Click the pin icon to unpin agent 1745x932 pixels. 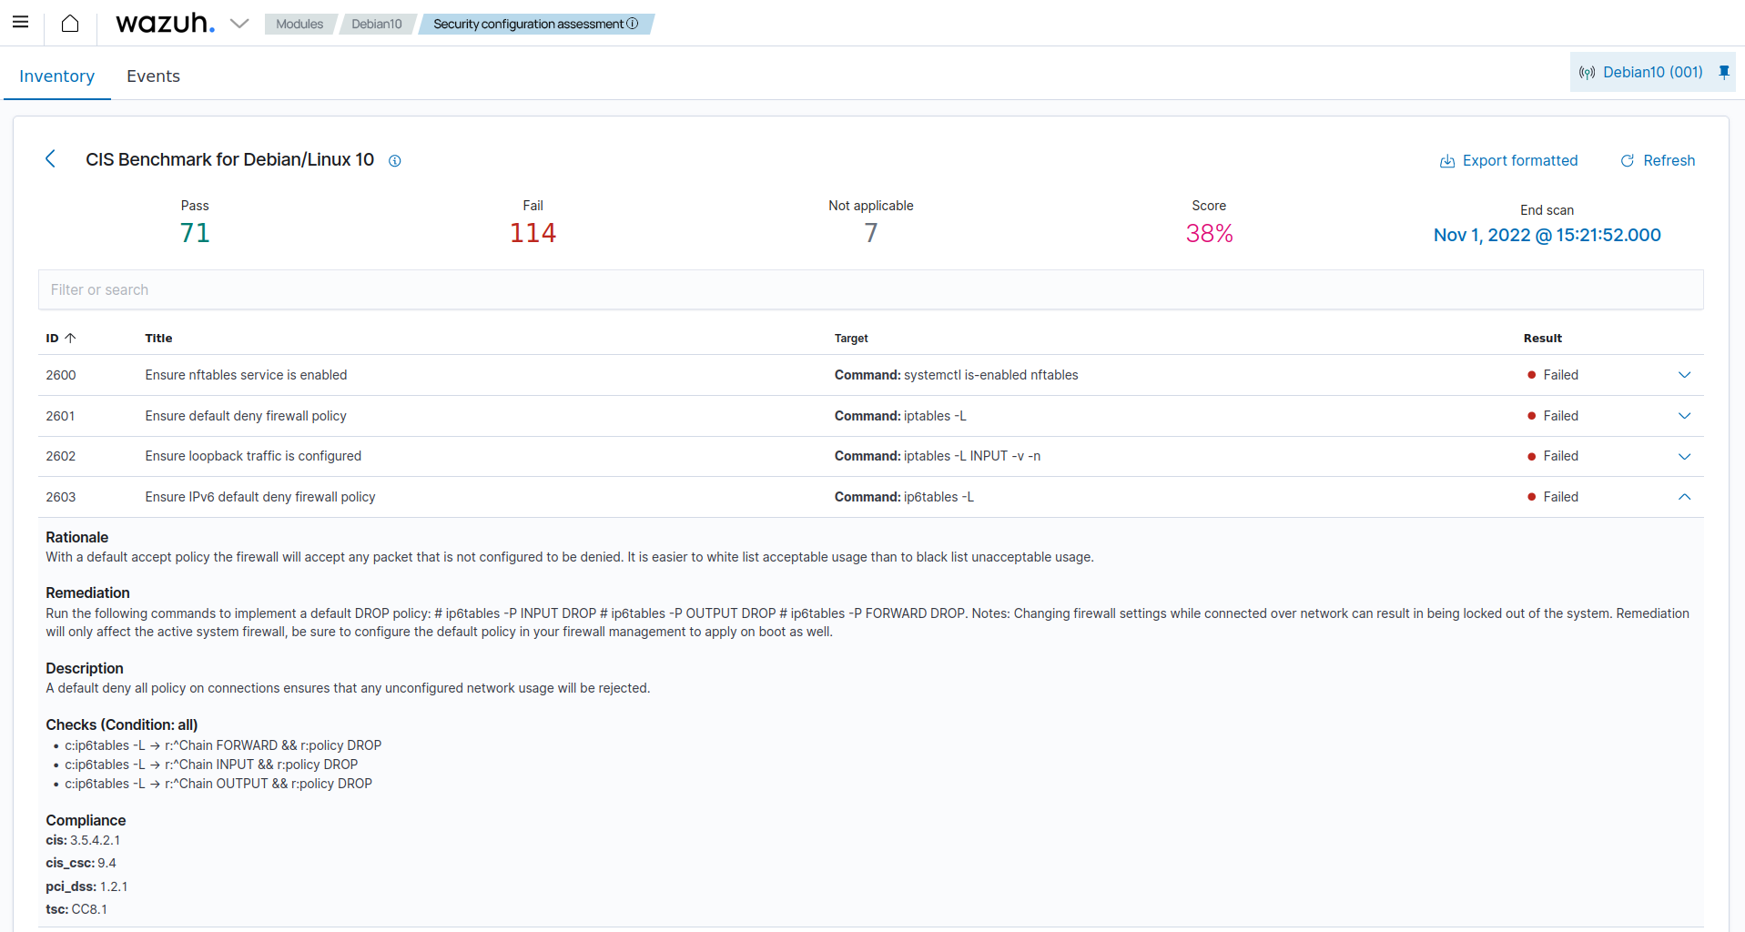click(1723, 72)
